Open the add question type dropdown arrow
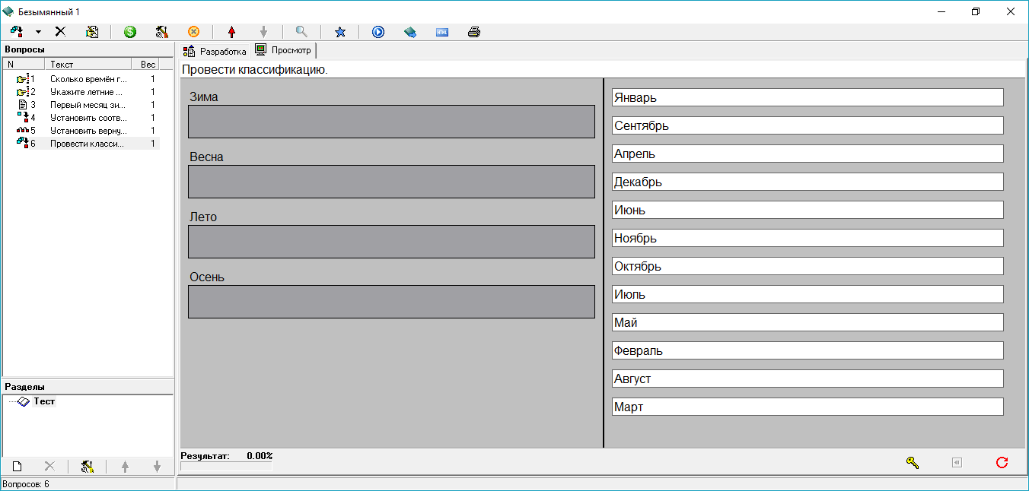The image size is (1029, 491). [38, 32]
